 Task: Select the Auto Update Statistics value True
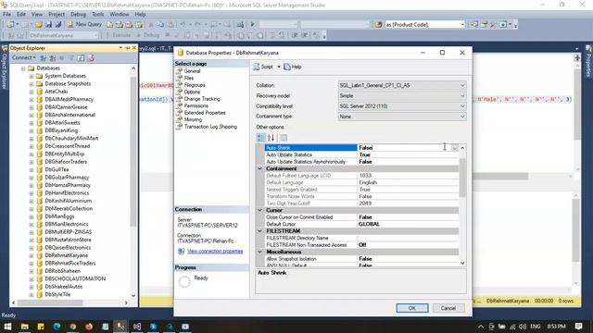coord(364,154)
